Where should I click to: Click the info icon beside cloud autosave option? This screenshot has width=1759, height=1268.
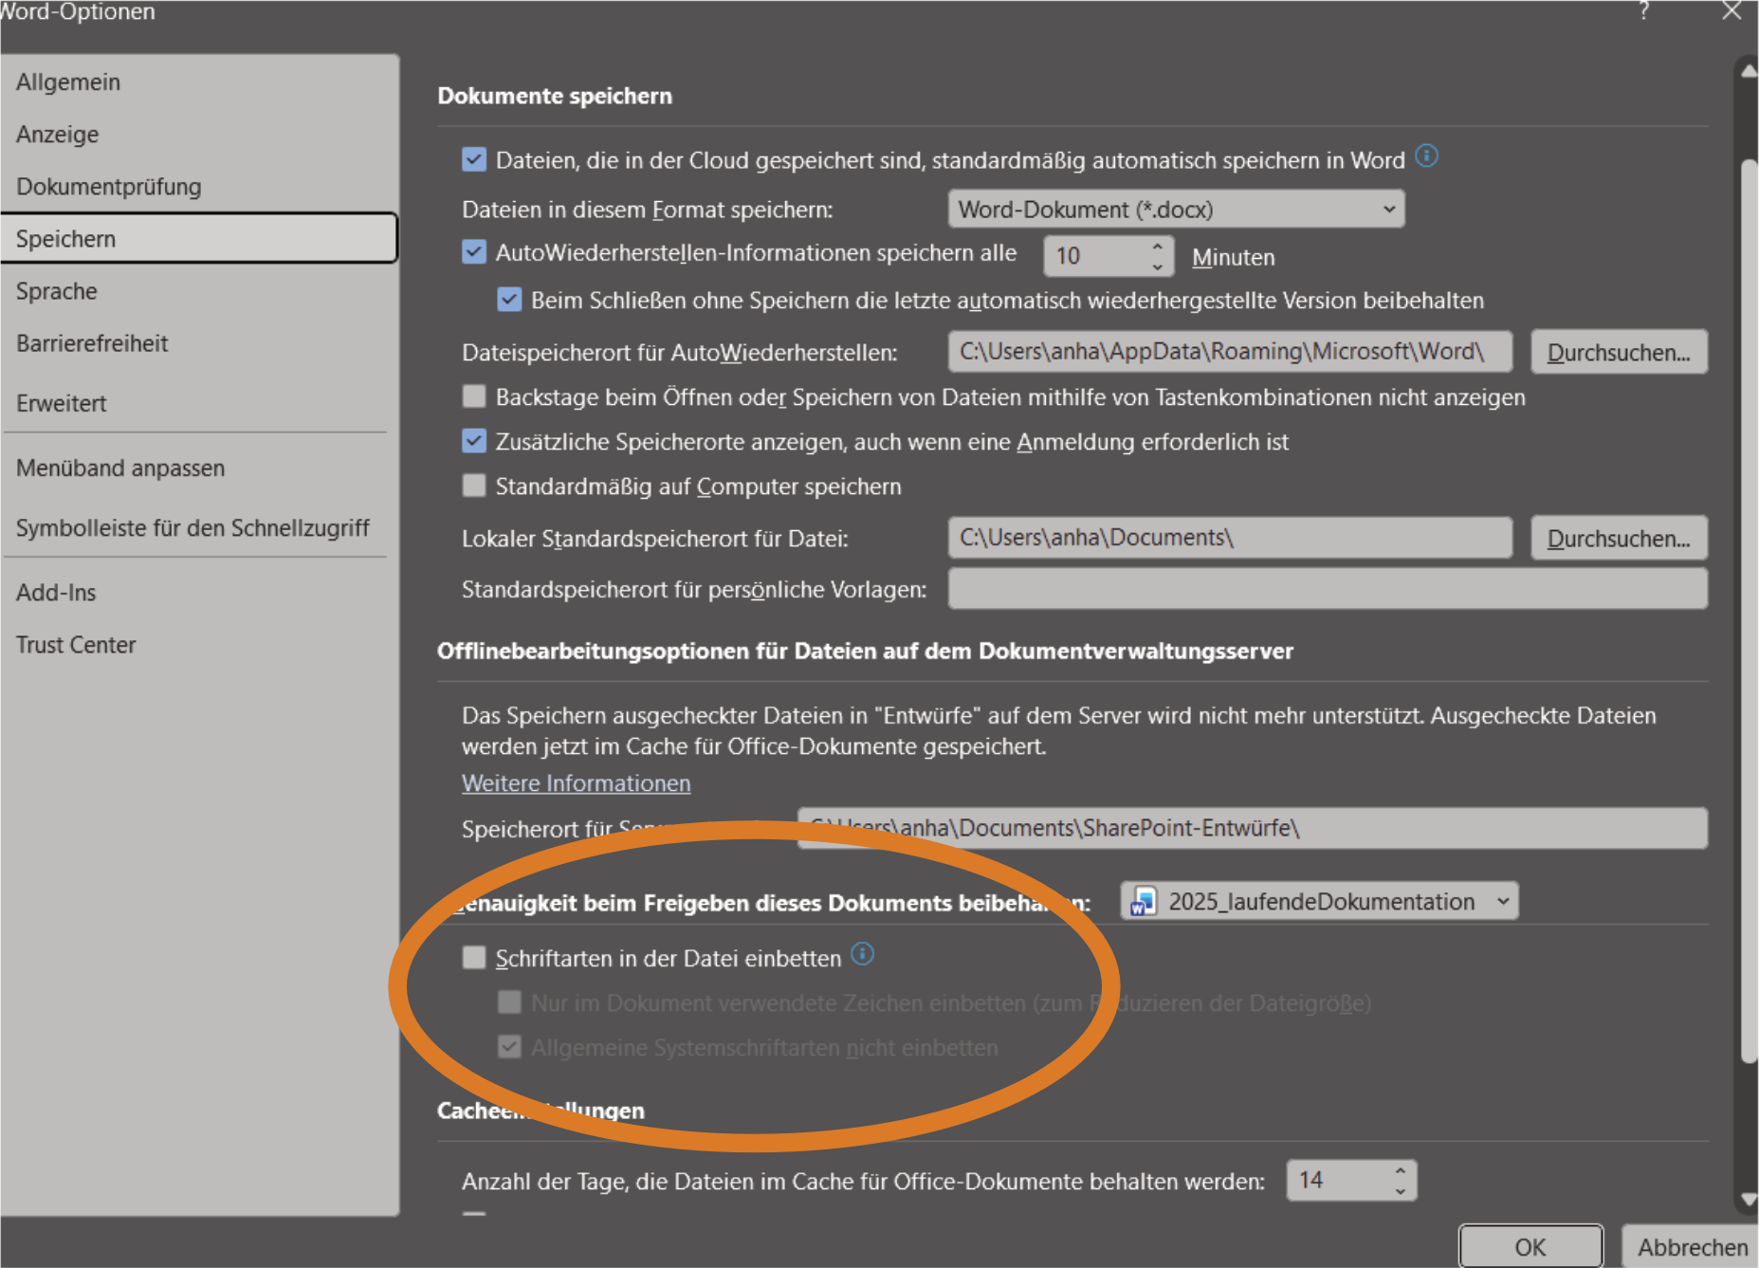point(1426,156)
